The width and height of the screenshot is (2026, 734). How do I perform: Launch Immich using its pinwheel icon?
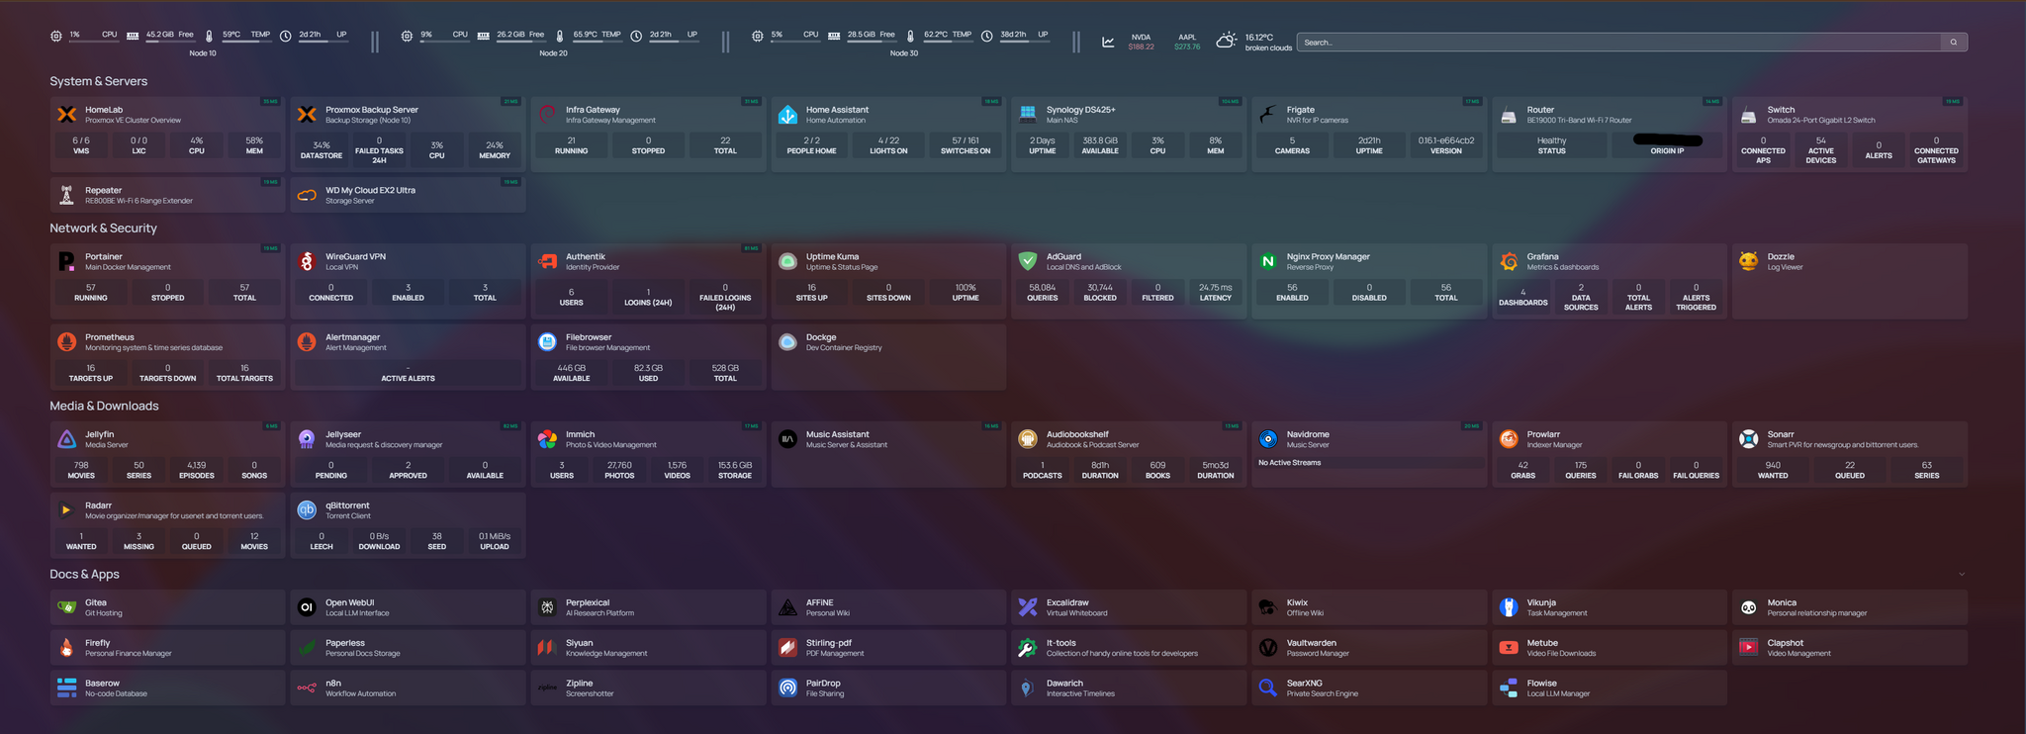[547, 439]
